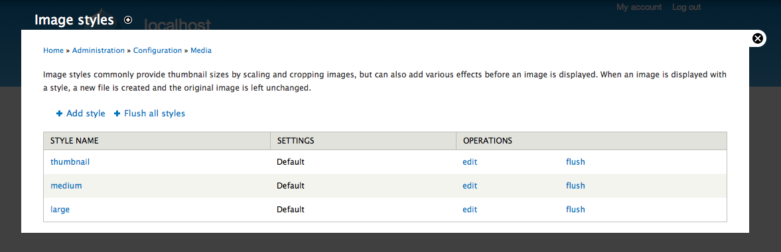Edit the medium image style
This screenshot has width=781, height=252.
470,185
